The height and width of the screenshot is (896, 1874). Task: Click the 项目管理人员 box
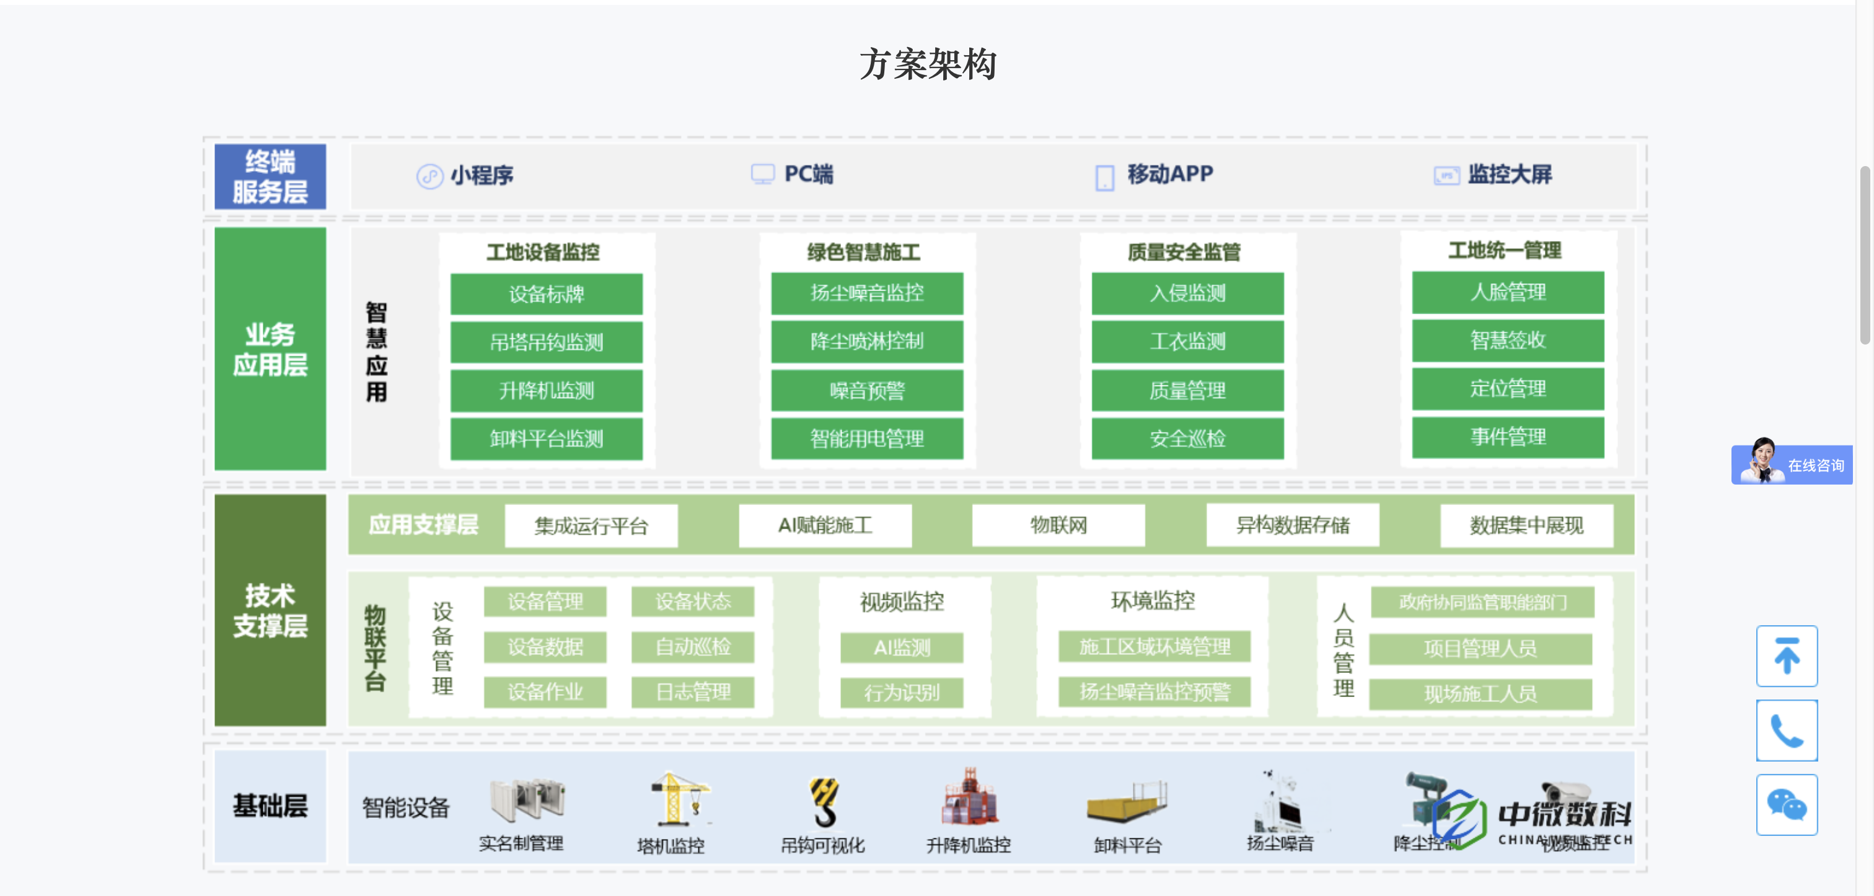[x=1480, y=649]
